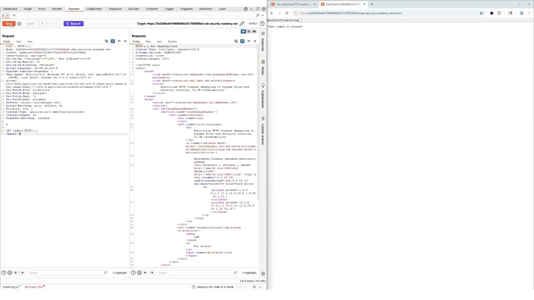This screenshot has height=300, width=534.
Task: Jump to next match in Response search
Action: (151, 273)
